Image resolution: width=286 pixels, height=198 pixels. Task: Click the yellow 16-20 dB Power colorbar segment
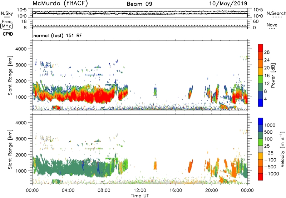click(261, 71)
